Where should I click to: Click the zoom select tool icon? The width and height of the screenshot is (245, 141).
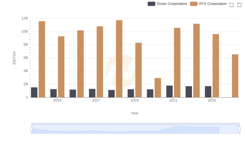click(232, 5)
